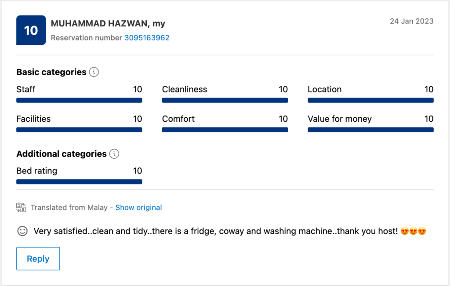
Task: Show original Malay review text
Action: [x=138, y=207]
